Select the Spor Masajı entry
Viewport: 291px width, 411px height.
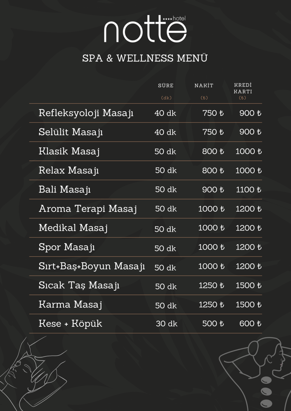[67, 247]
